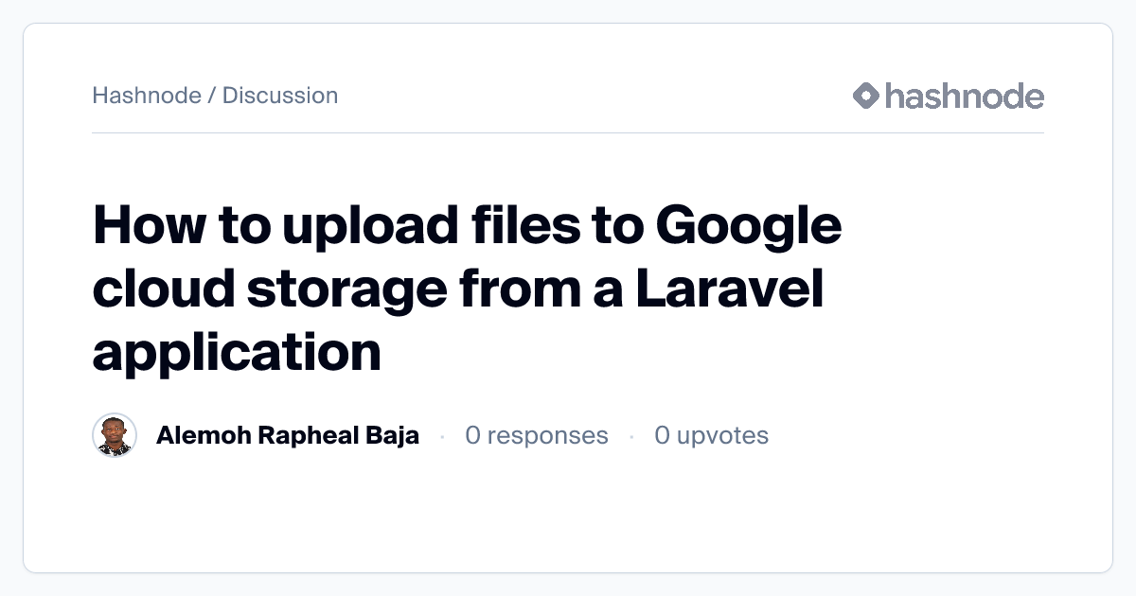Click "cloud storage" in the headline

coord(268,289)
